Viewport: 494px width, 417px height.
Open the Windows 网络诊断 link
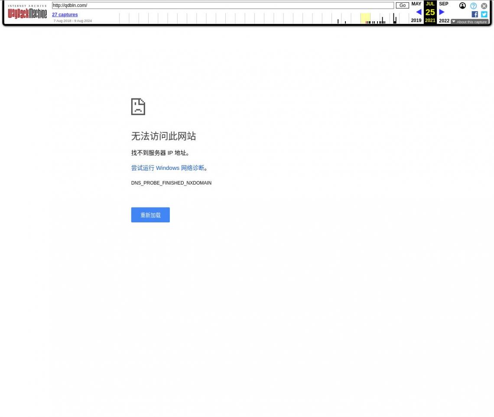[167, 168]
